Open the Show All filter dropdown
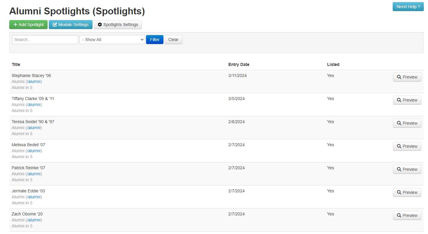The image size is (428, 234). pos(112,39)
